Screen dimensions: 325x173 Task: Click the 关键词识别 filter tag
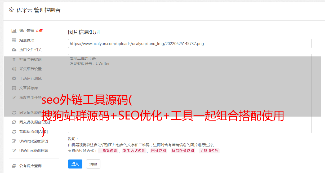coord(209,151)
